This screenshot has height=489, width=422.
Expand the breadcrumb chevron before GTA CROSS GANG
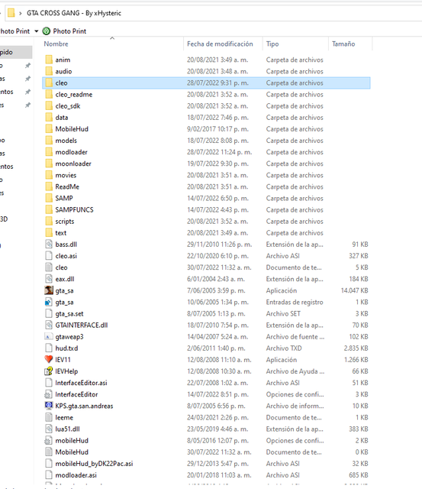point(21,13)
